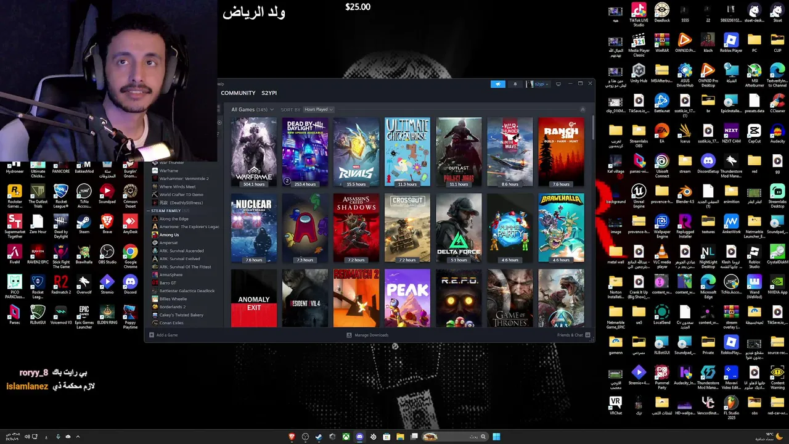Open Brave from the taskbar

click(292, 437)
